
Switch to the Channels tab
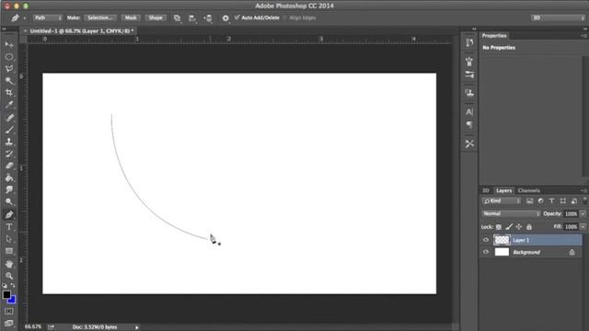(x=529, y=190)
